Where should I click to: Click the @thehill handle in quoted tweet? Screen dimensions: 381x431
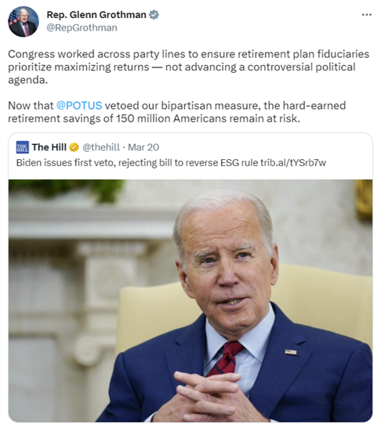point(101,147)
